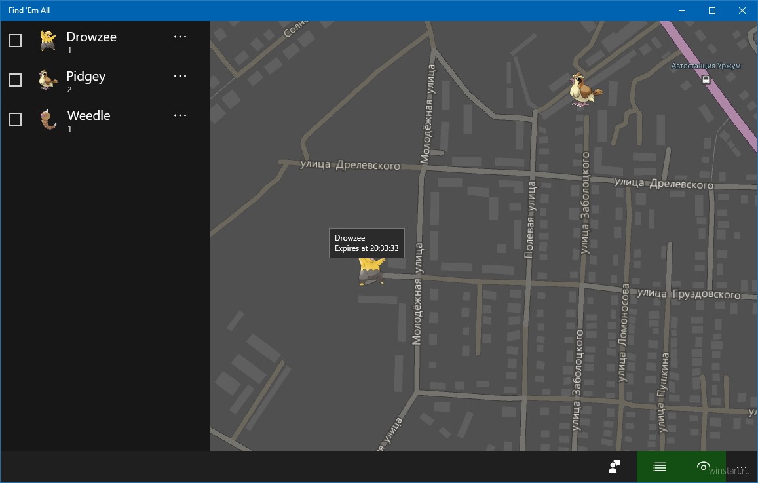Open the feedback icon in the bottom bar
Viewport: 758px width, 483px height.
click(615, 467)
